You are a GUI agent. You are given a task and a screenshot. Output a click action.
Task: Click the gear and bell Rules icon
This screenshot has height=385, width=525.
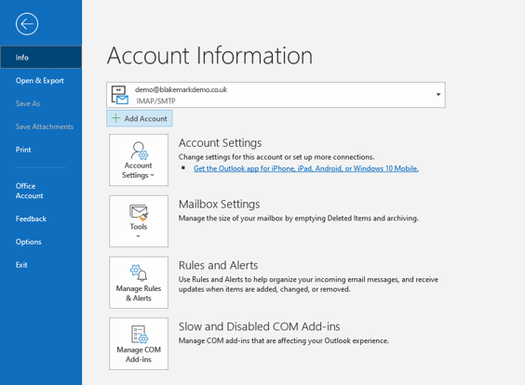139,273
